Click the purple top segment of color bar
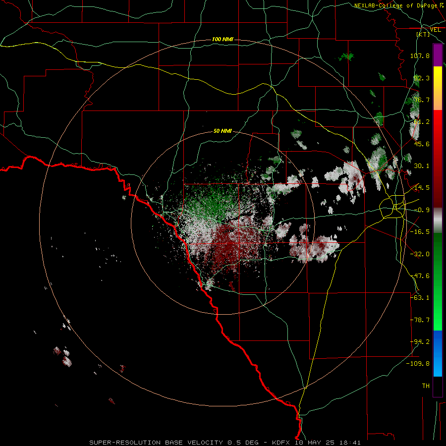The width and height of the screenshot is (446, 446). click(438, 55)
